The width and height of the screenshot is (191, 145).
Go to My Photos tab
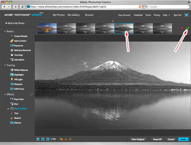59,15
